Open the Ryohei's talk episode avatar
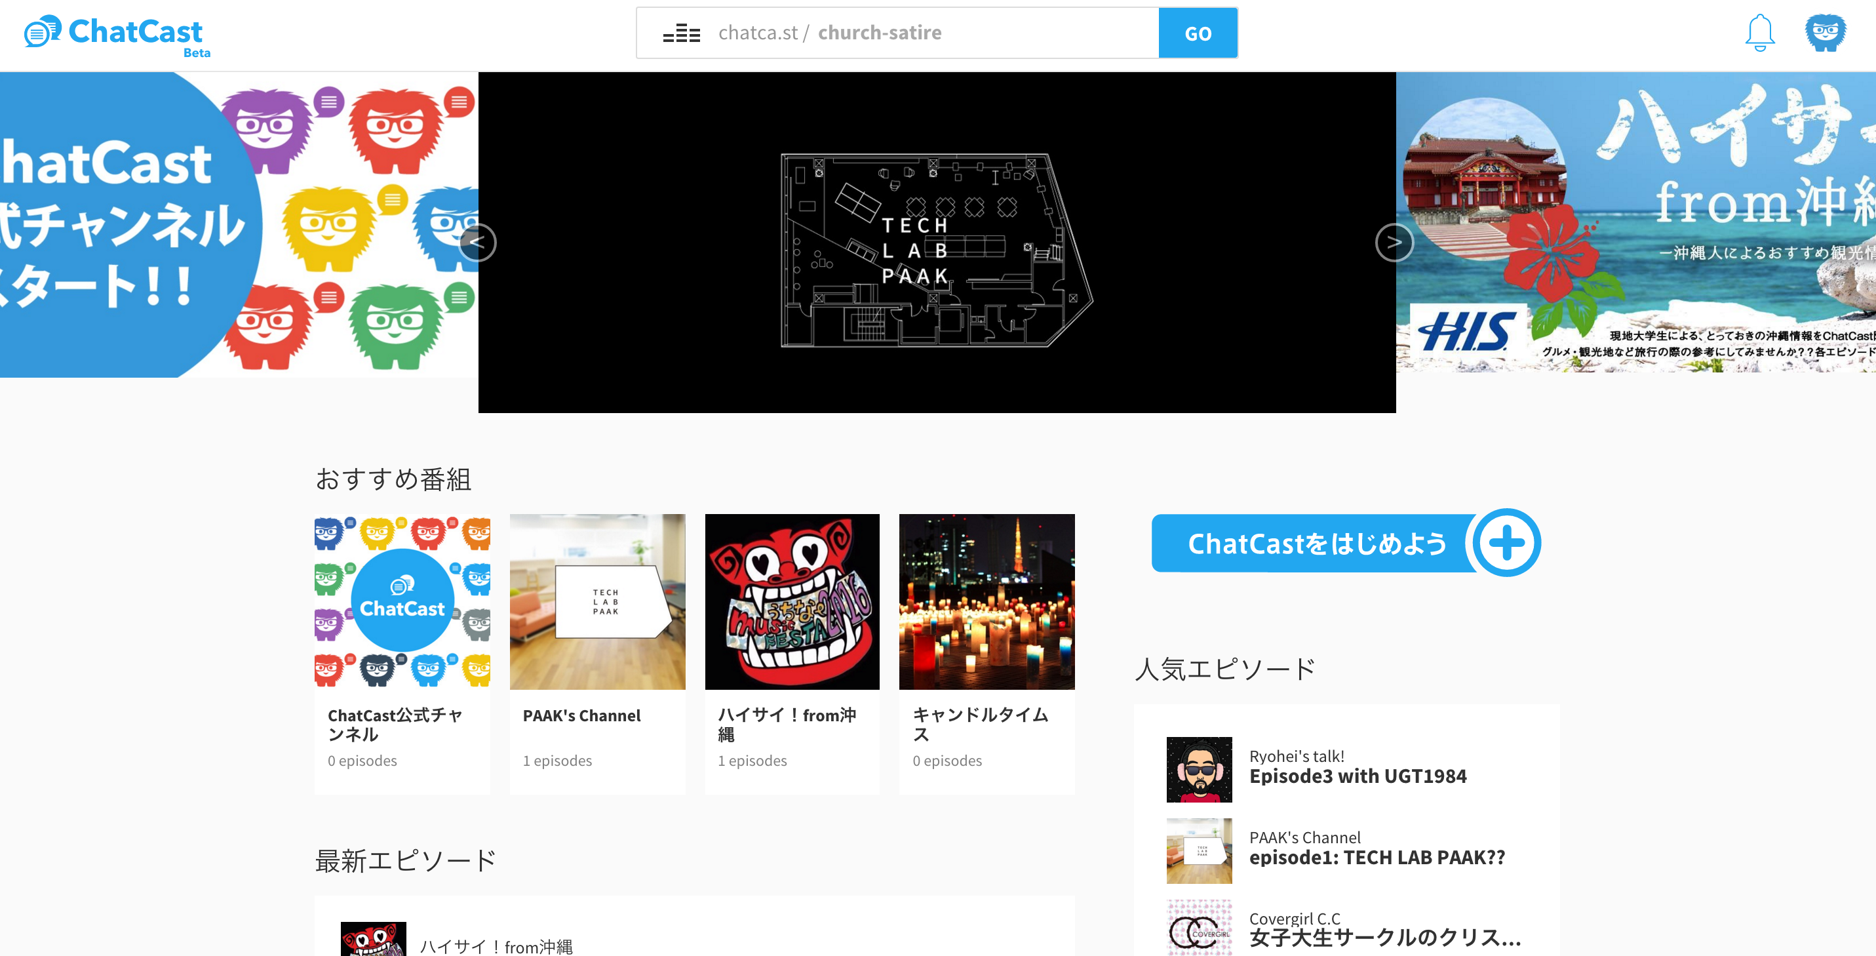 pyautogui.click(x=1199, y=768)
